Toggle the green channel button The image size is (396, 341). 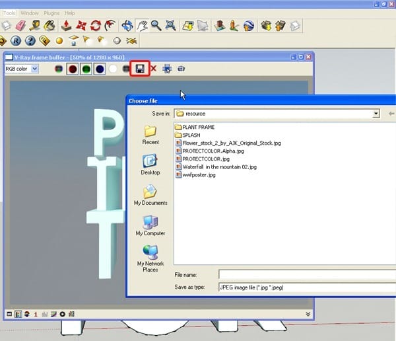86,69
